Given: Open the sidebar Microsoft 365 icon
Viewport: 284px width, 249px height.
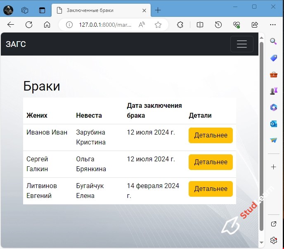Looking at the screenshot, I should 274,107.
